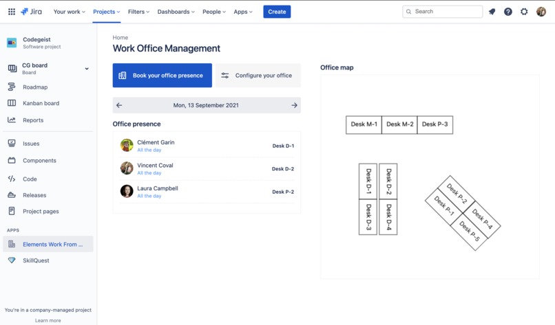
Task: Go to previous day with left arrow
Action: [x=119, y=105]
